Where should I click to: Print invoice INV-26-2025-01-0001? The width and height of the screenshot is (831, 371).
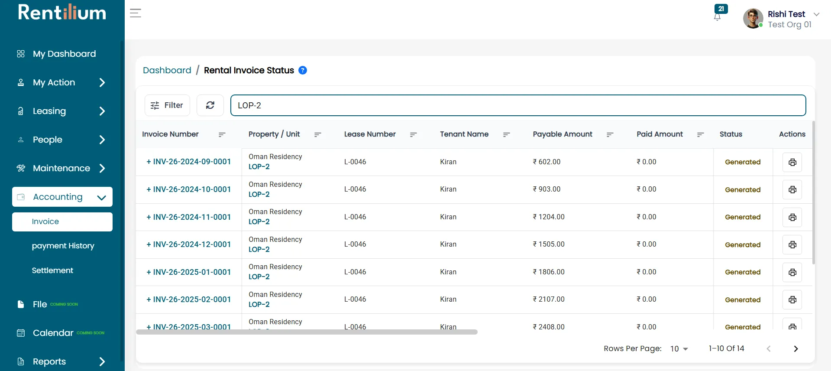792,272
